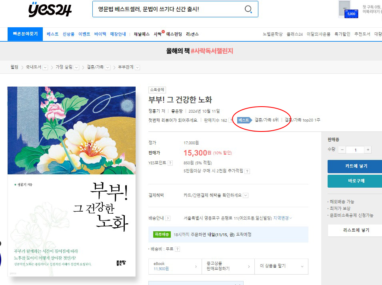Decrease quantity with minus button
382x285 pixels.
(342, 150)
